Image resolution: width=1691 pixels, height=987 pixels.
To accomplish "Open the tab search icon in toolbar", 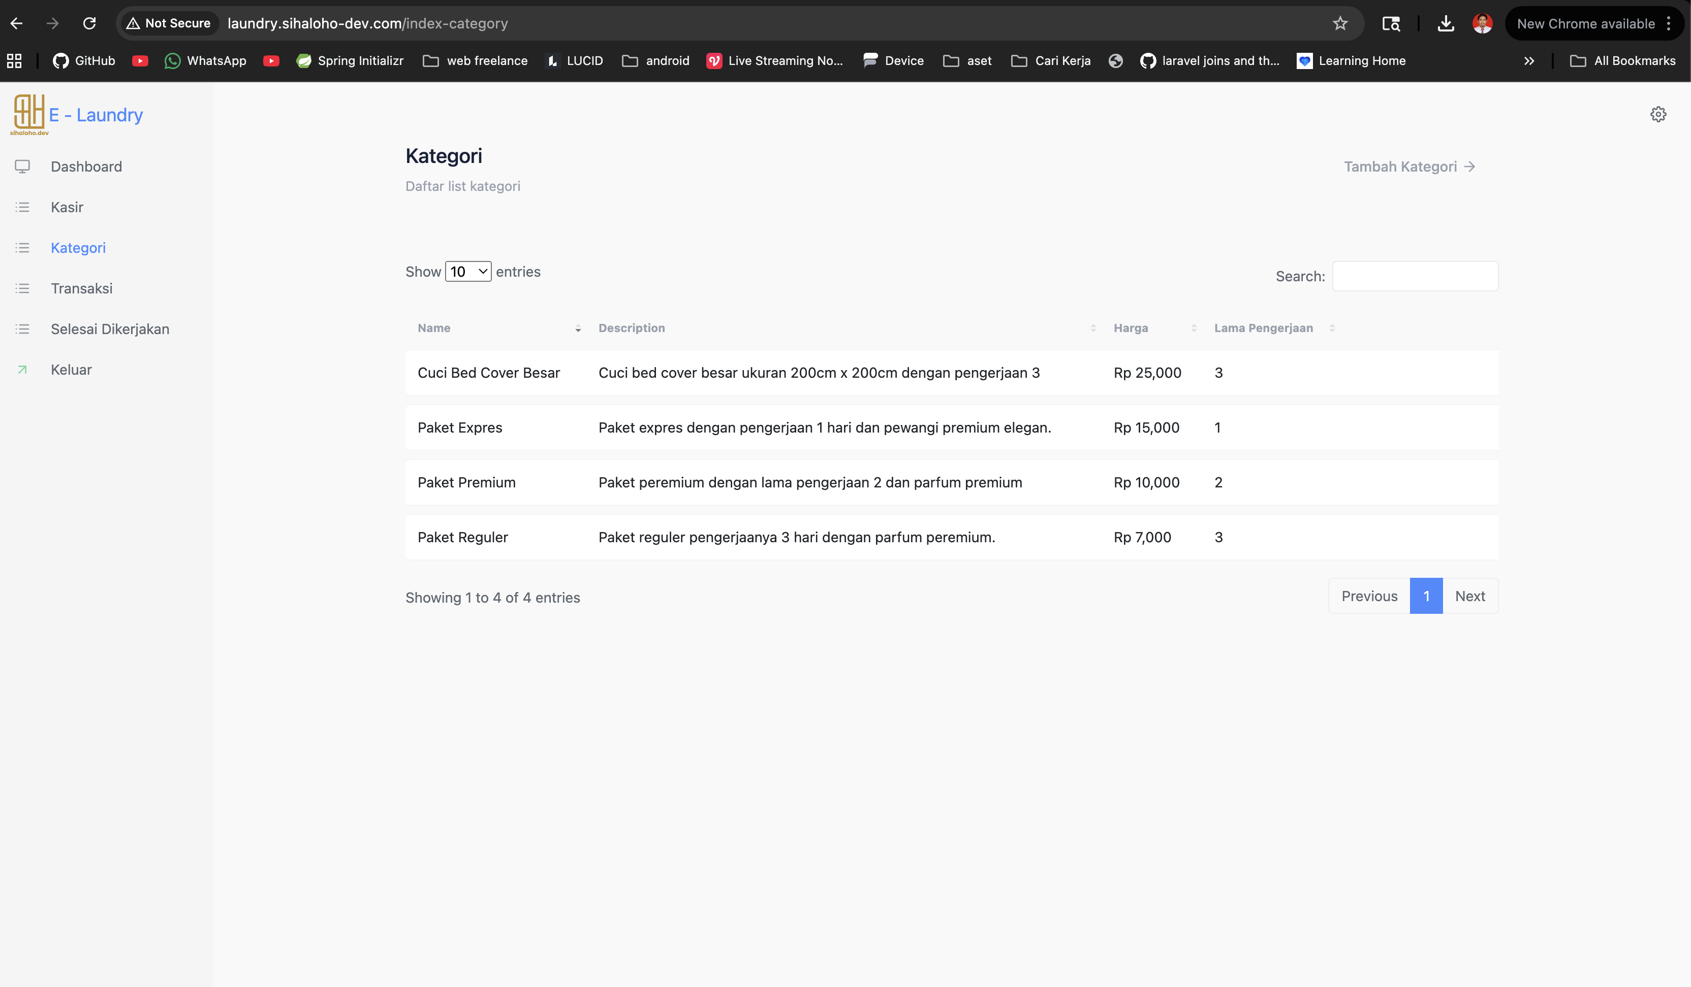I will click(1391, 23).
